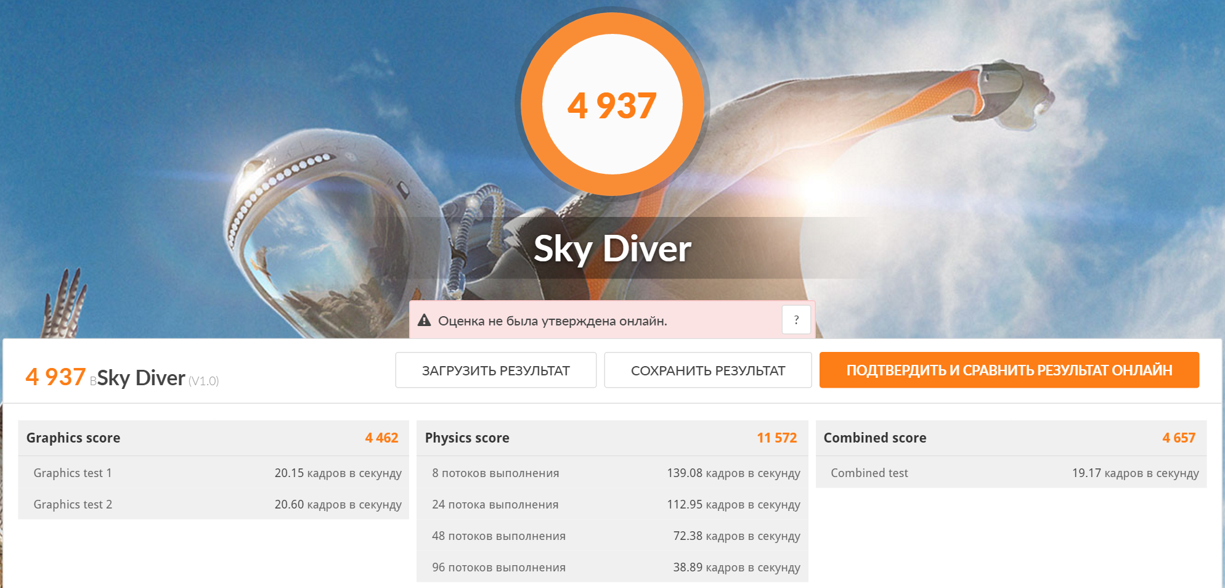Select the '8 потоков выполнения' row
This screenshot has width=1225, height=588.
612,473
